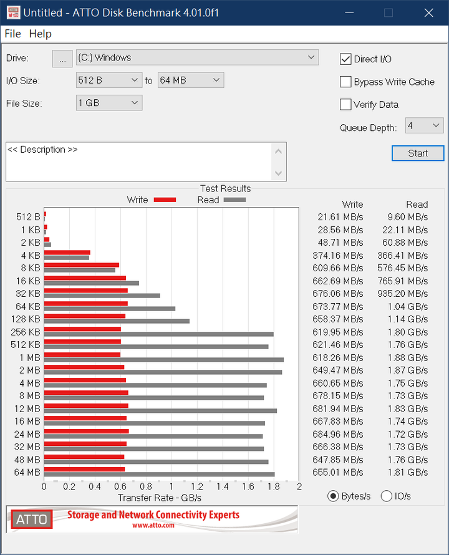Toggle the Direct I/O checkbox

coord(345,59)
